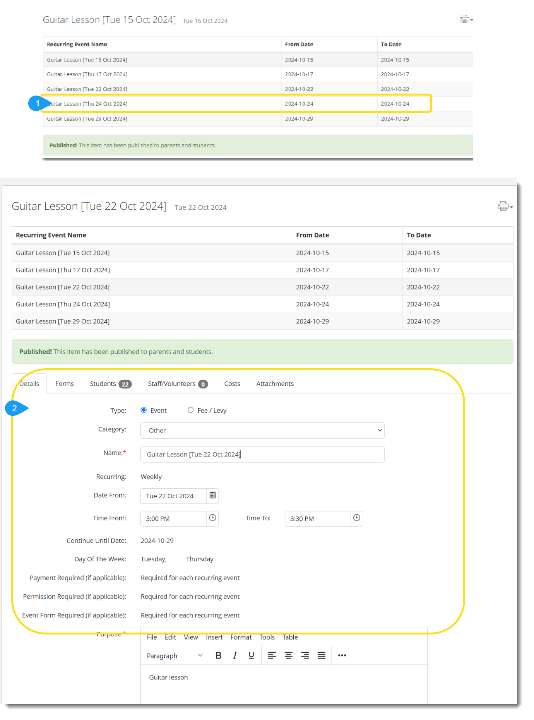The image size is (534, 720).
Task: Click the Staff/Volunteers count badge 0
Action: coord(203,384)
